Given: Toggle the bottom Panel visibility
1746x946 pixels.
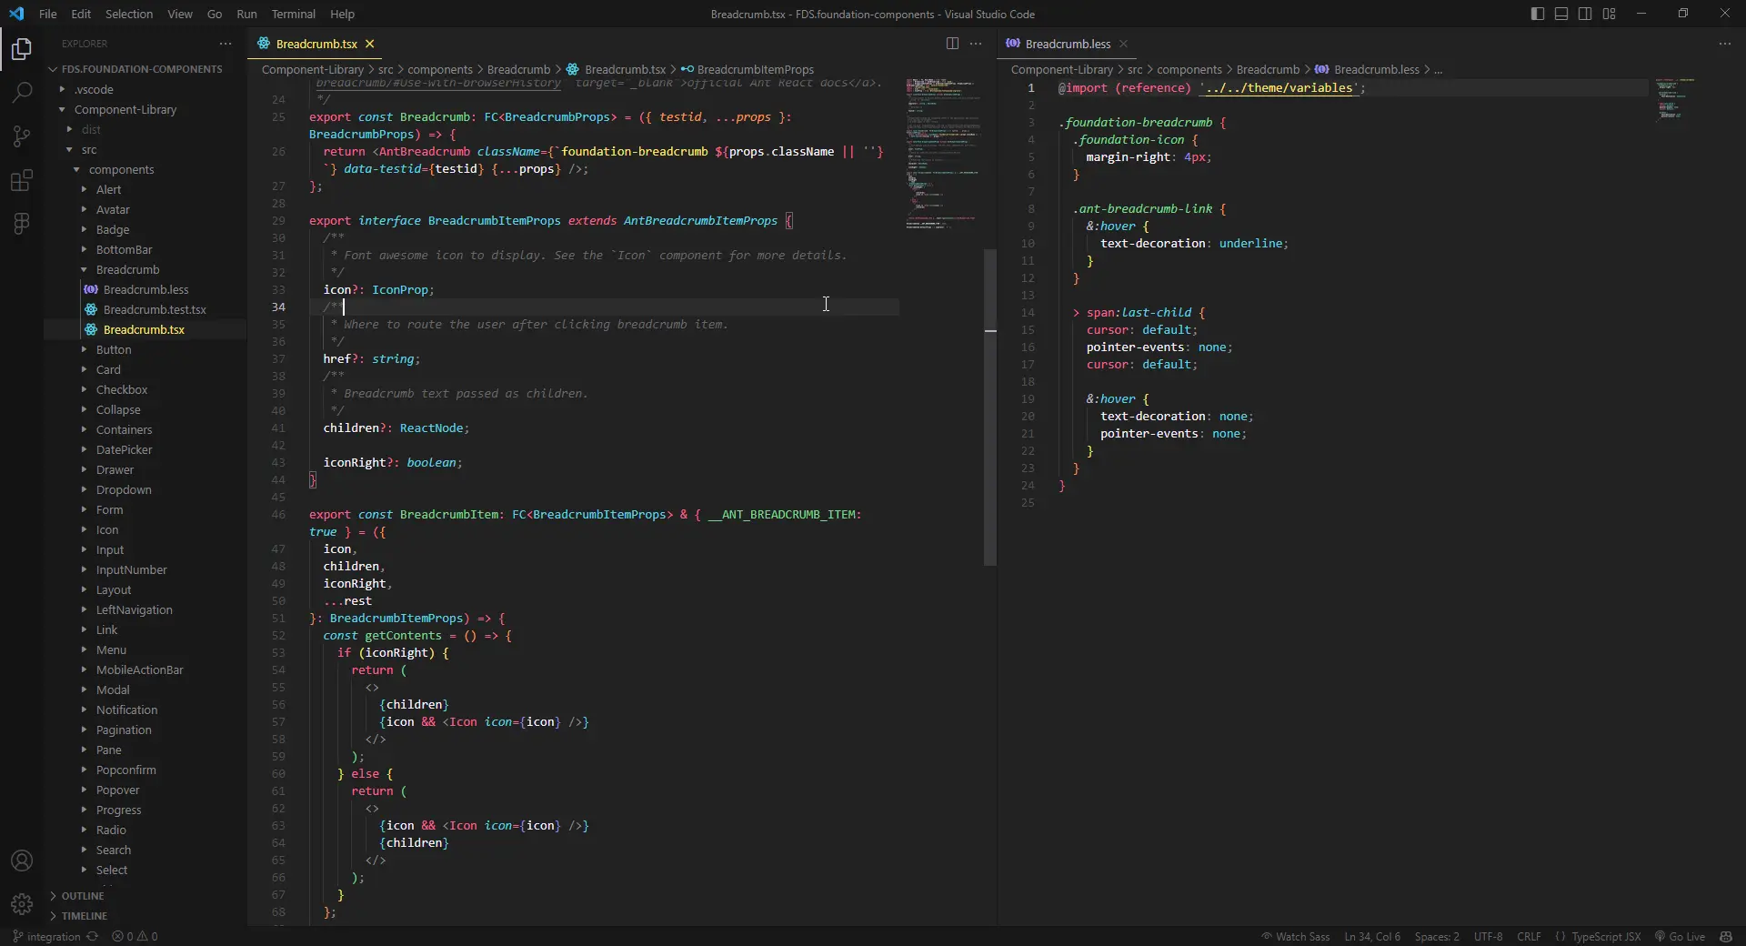Looking at the screenshot, I should (x=1561, y=14).
